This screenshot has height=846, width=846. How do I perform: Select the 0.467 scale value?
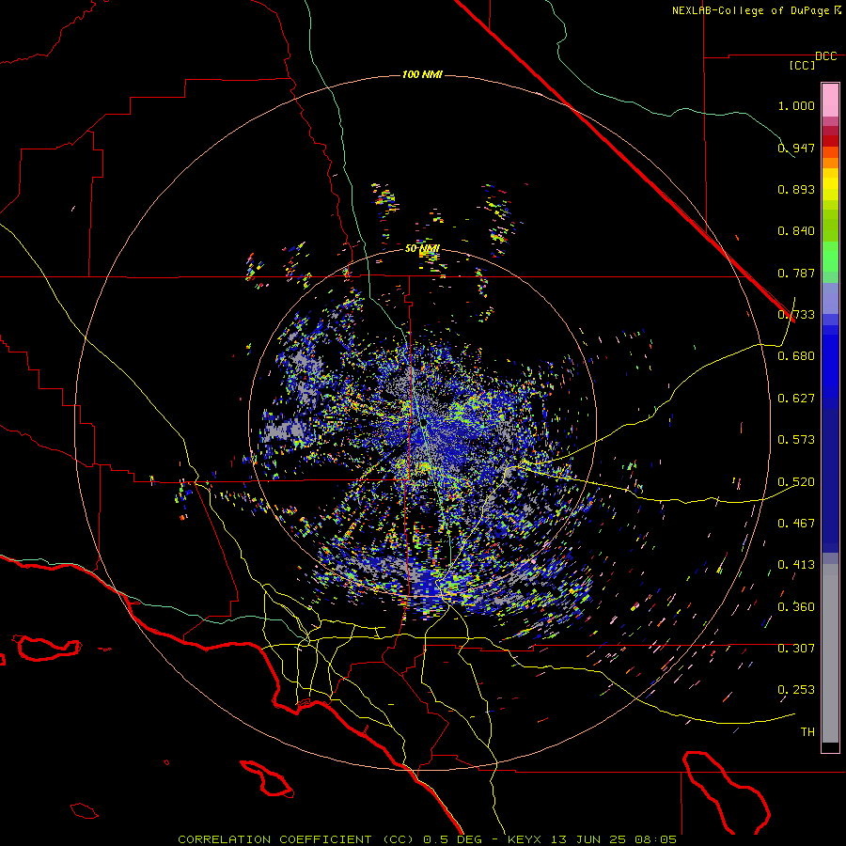click(x=796, y=524)
